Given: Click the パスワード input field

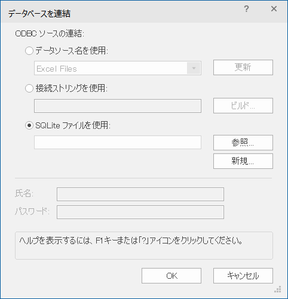Looking at the screenshot, I should pos(140,212).
